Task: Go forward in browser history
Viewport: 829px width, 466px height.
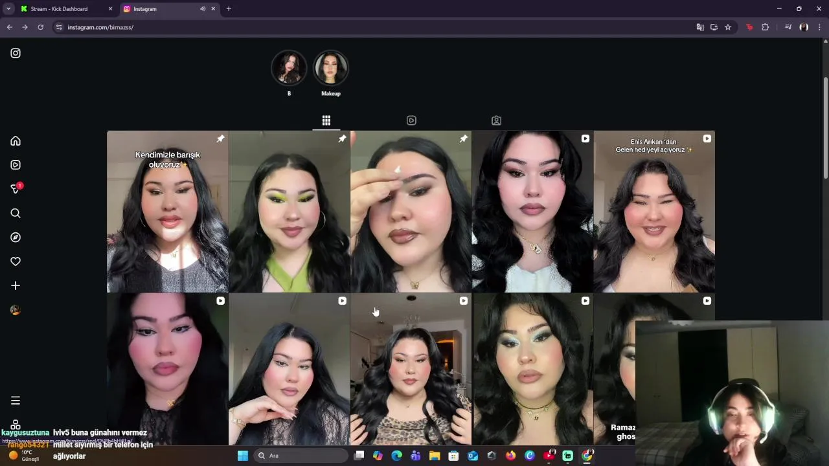Action: click(25, 27)
